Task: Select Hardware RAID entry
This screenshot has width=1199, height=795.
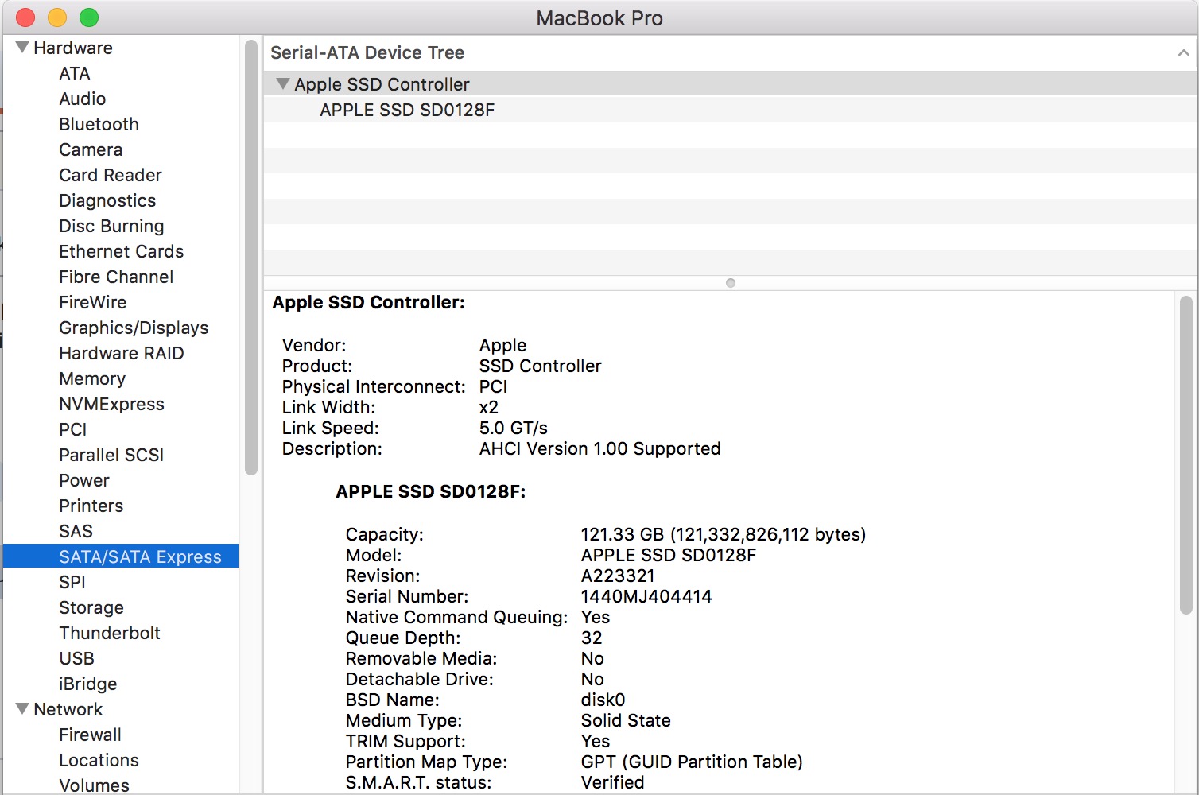Action: click(x=121, y=353)
